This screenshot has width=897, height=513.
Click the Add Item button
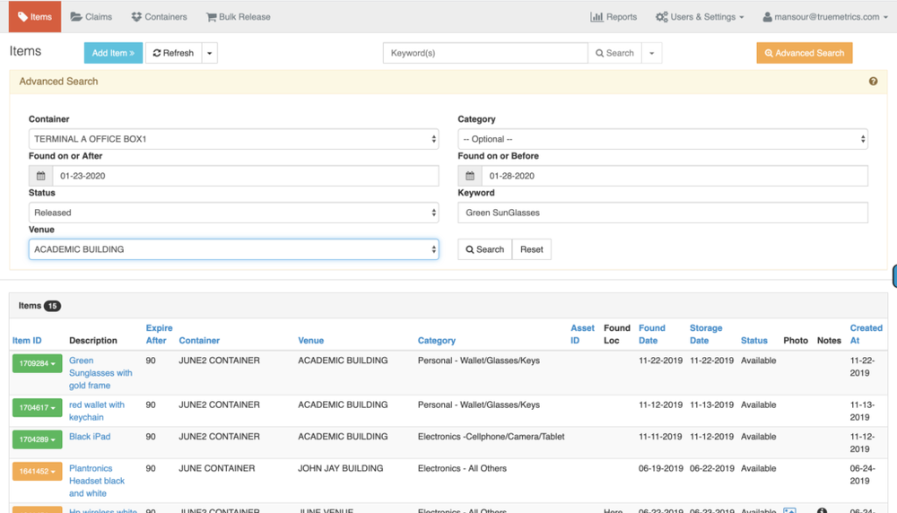click(x=113, y=53)
